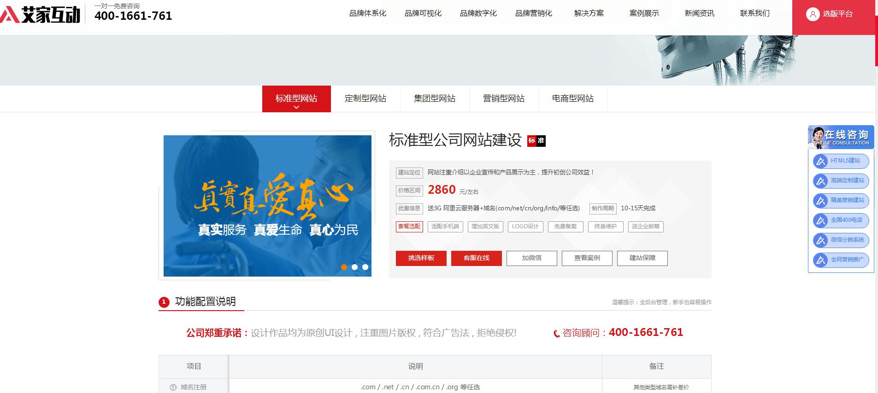Screen dimensions: 878x393
Task: Click the 查看案例 button
Action: [587, 258]
